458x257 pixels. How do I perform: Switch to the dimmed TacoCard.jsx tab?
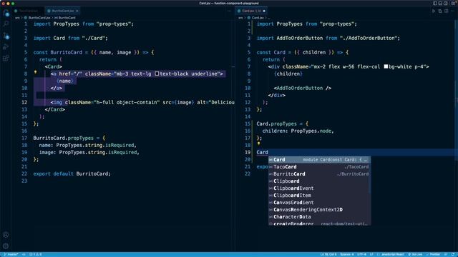tap(29, 11)
